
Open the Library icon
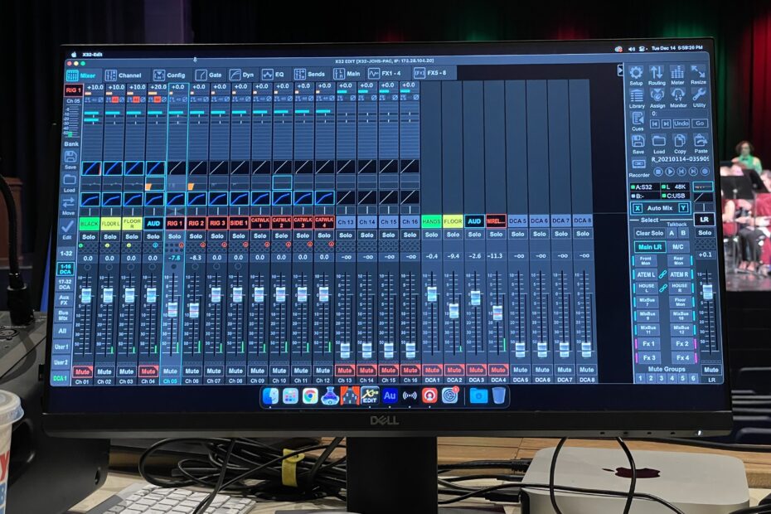coord(636,96)
